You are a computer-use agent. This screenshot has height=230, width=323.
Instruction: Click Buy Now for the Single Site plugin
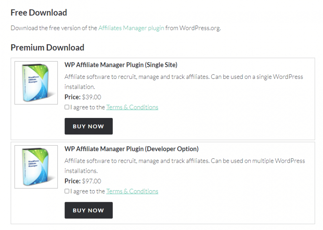pyautogui.click(x=89, y=126)
